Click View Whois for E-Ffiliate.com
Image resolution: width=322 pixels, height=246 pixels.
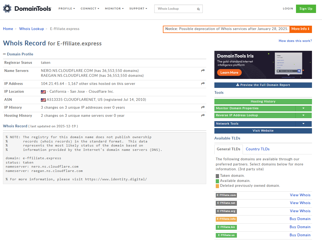(300, 195)
